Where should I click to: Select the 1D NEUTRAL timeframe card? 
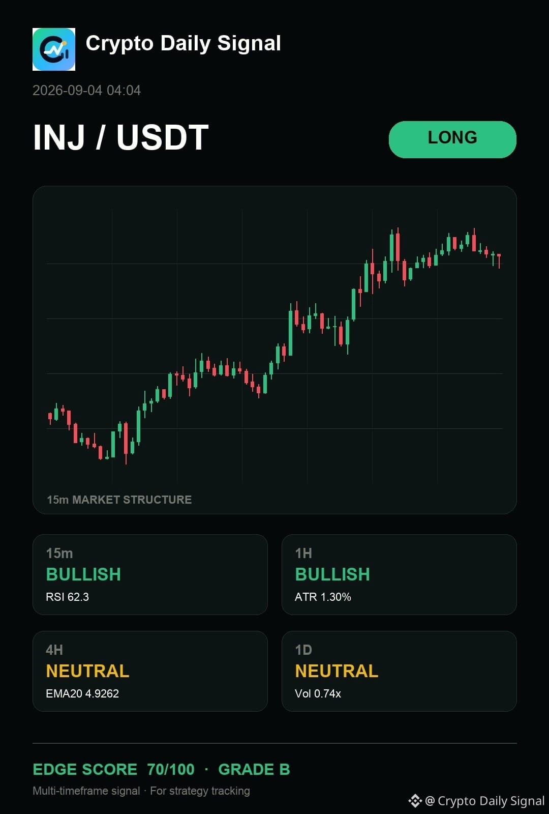pos(399,671)
